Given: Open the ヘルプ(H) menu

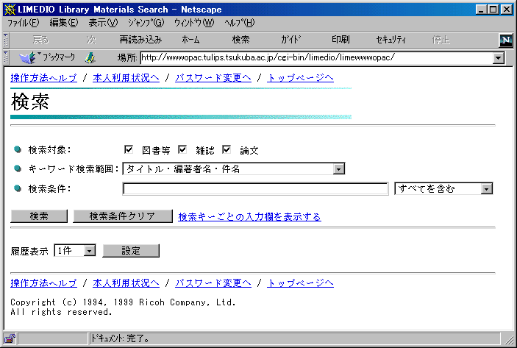Looking at the screenshot, I should pos(240,23).
